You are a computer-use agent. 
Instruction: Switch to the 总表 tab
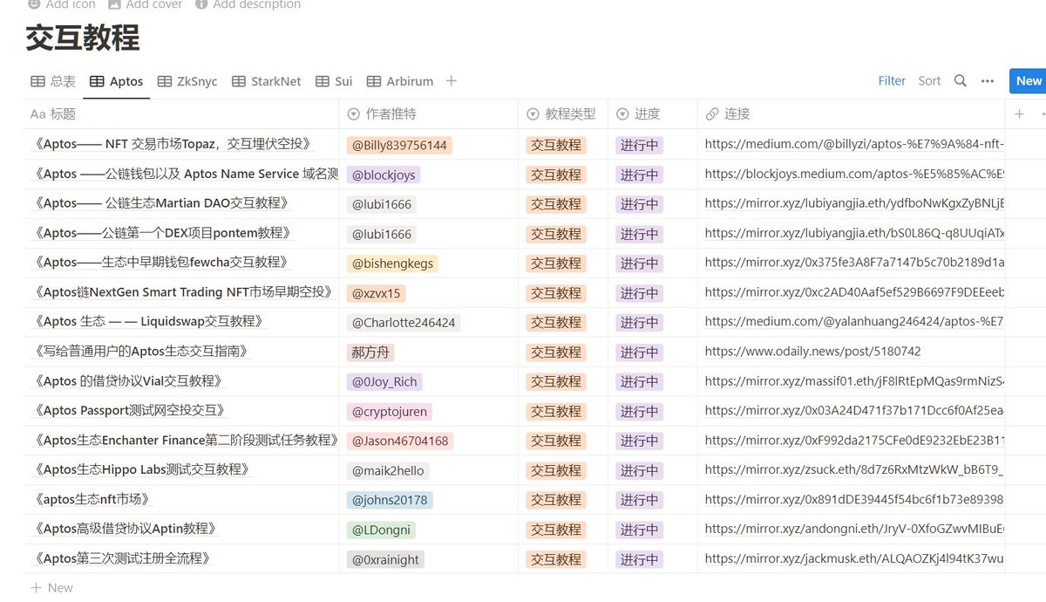(53, 81)
